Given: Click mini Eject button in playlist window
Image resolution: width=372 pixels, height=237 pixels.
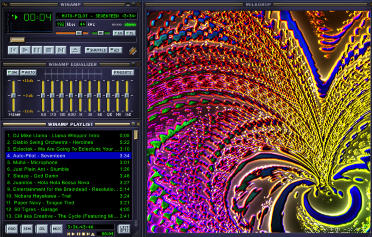Looking at the screenshot, I should coord(93,234).
